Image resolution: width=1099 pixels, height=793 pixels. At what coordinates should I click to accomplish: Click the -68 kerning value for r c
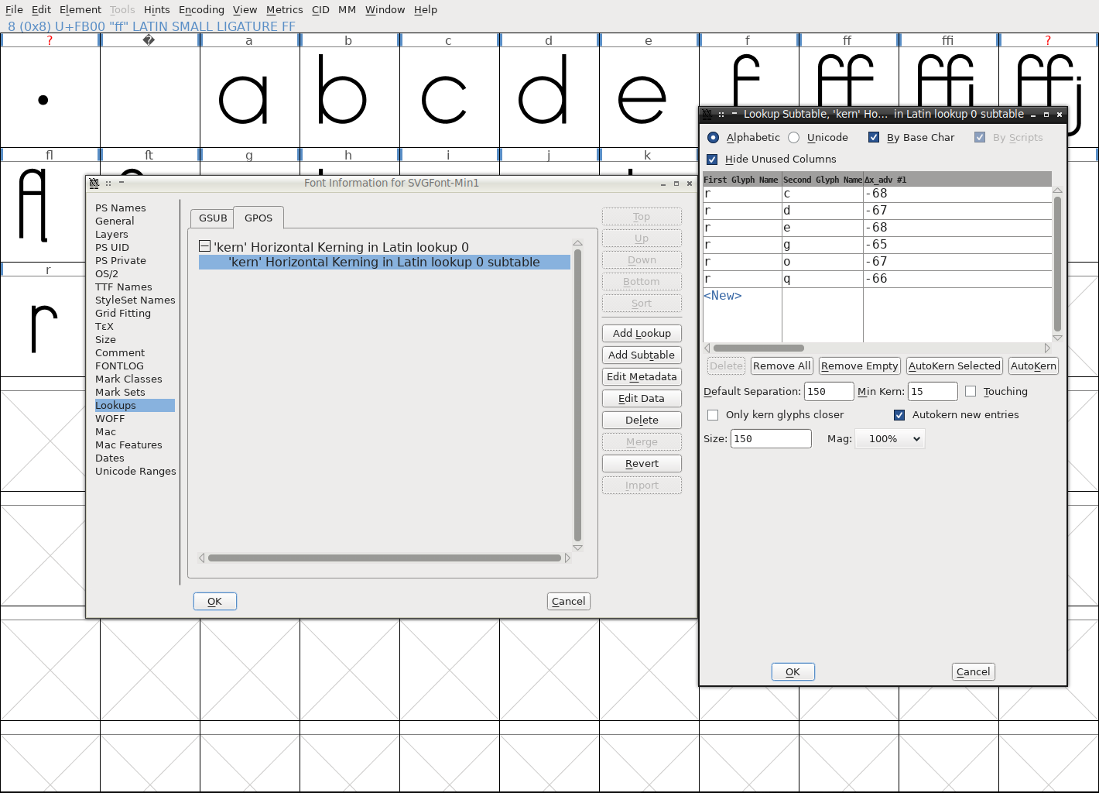[957, 194]
